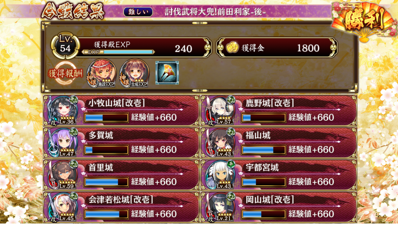Click the 施設EXP 神娘 reward icon

point(102,73)
